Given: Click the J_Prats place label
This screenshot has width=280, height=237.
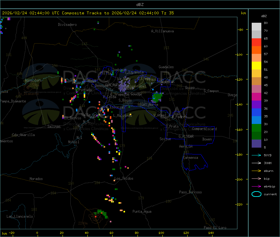Looking at the screenshot, I should pyautogui.click(x=172, y=126).
